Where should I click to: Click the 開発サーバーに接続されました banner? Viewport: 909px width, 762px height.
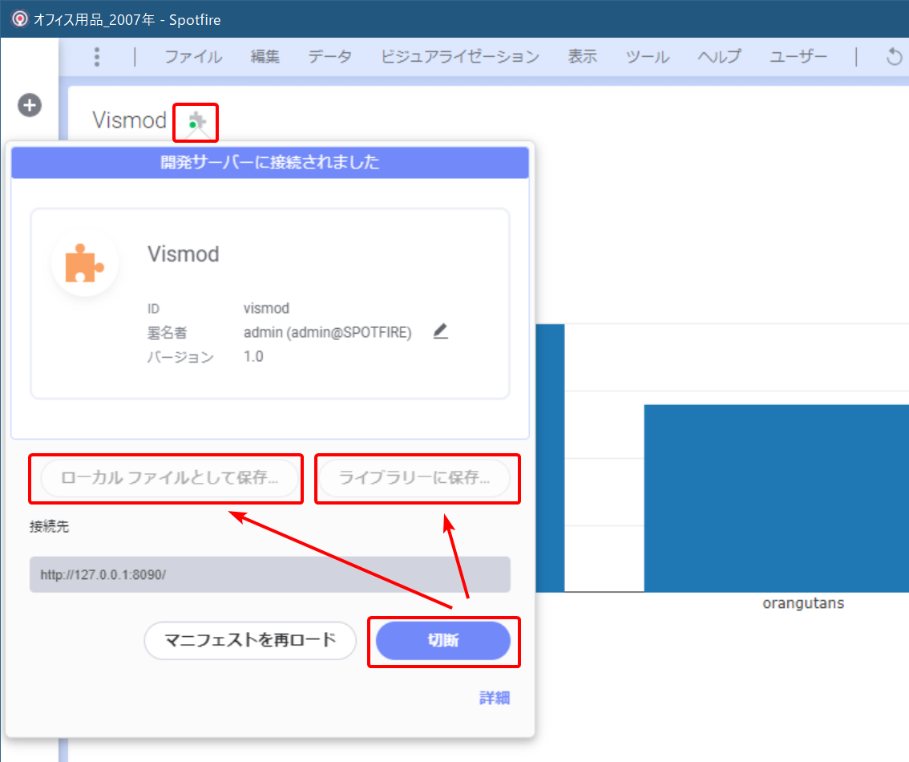[270, 162]
